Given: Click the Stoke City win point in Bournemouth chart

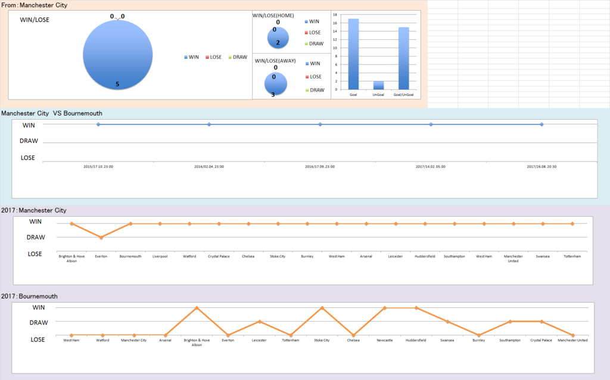Looking at the screenshot, I should [x=322, y=308].
